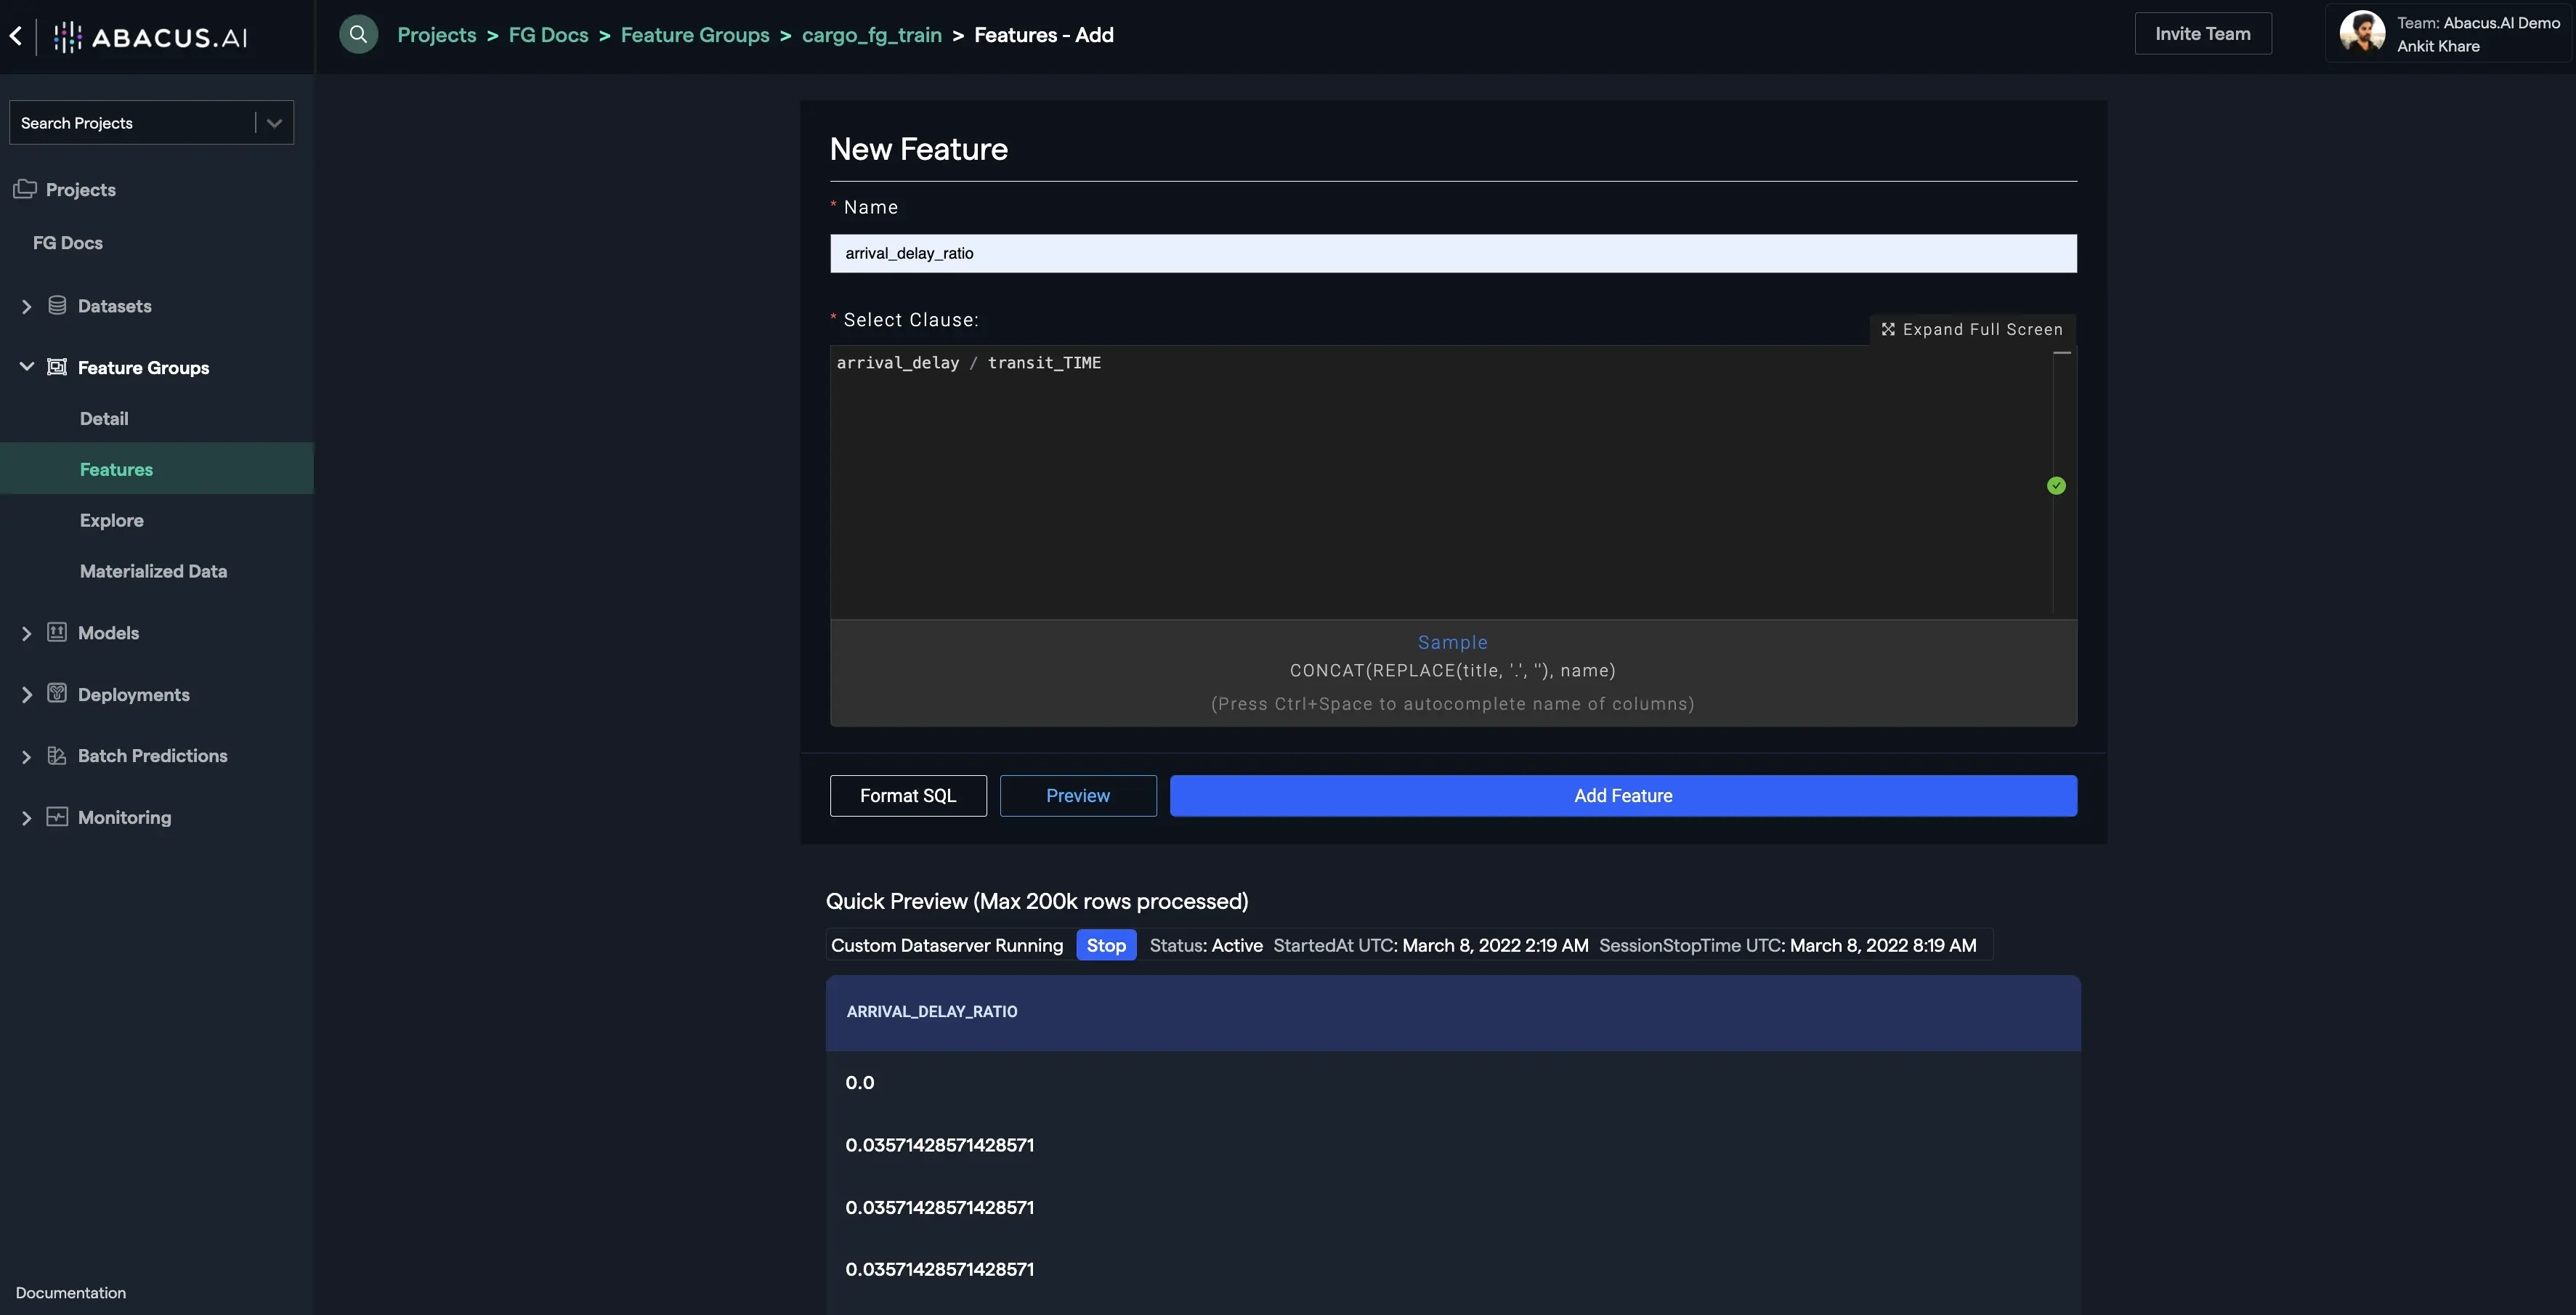Image resolution: width=2576 pixels, height=1315 pixels.
Task: Collapse the Feature Groups tree section
Action: point(27,367)
